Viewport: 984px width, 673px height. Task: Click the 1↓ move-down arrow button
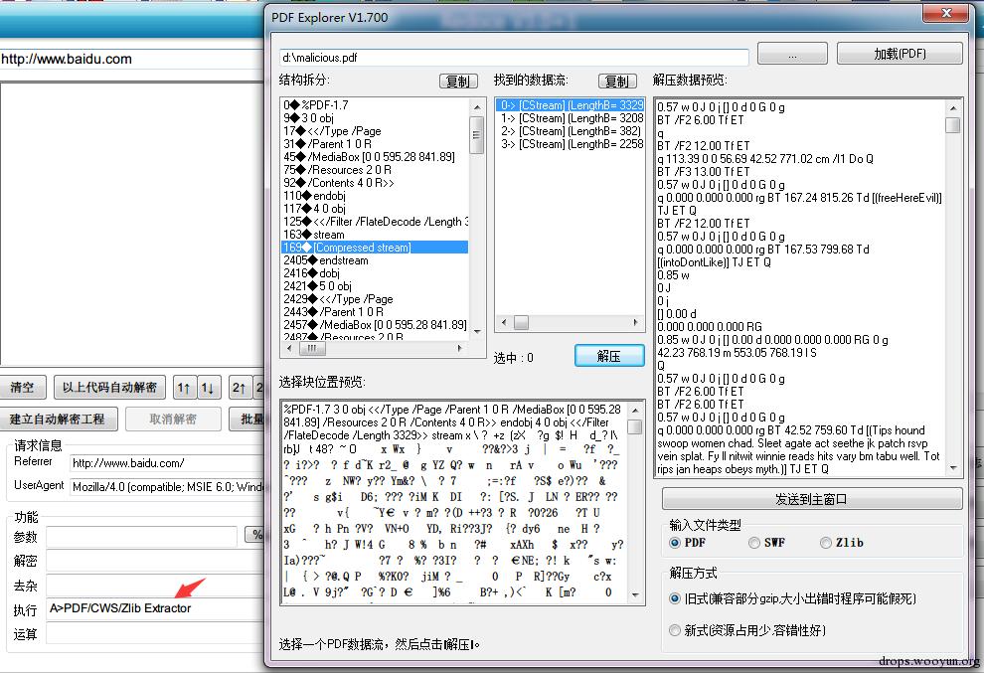point(208,387)
